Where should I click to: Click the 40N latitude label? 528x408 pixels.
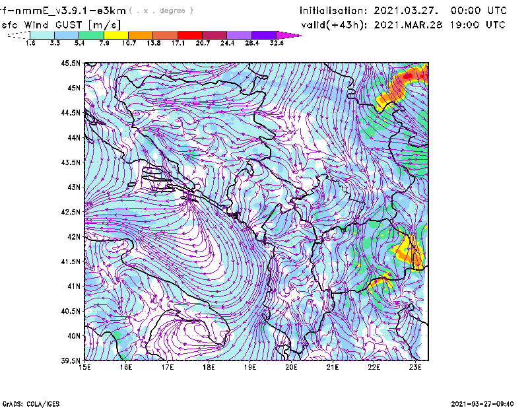coord(74,335)
